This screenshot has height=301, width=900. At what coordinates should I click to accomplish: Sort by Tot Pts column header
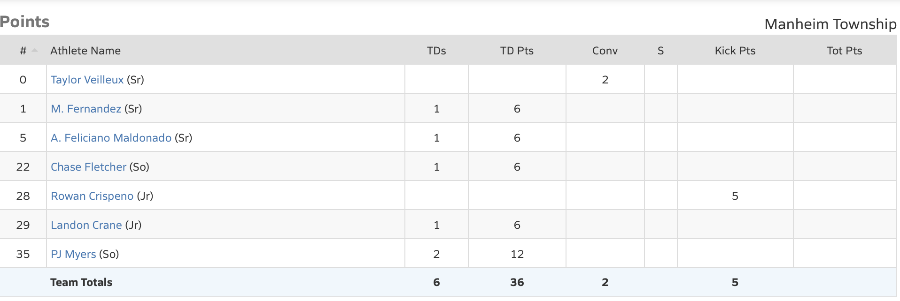point(844,51)
